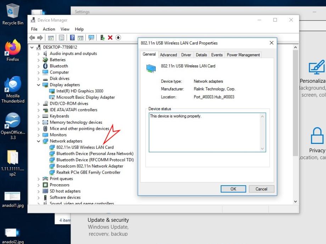Image resolution: width=326 pixels, height=244 pixels.
Task: Click the down-arrow circle toolbar icon
Action: pos(118,37)
